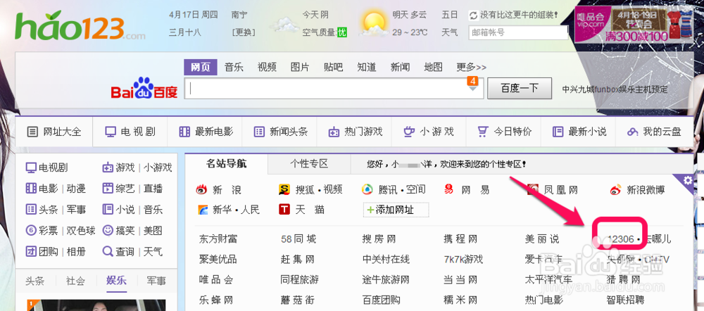
Task: Select the 贴吧 search tab
Action: (333, 68)
